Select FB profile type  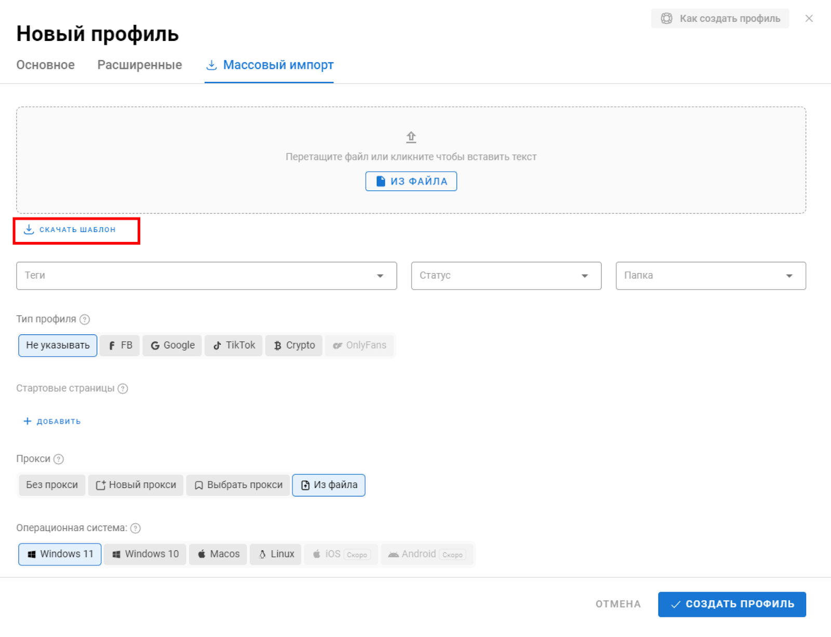pyautogui.click(x=120, y=345)
